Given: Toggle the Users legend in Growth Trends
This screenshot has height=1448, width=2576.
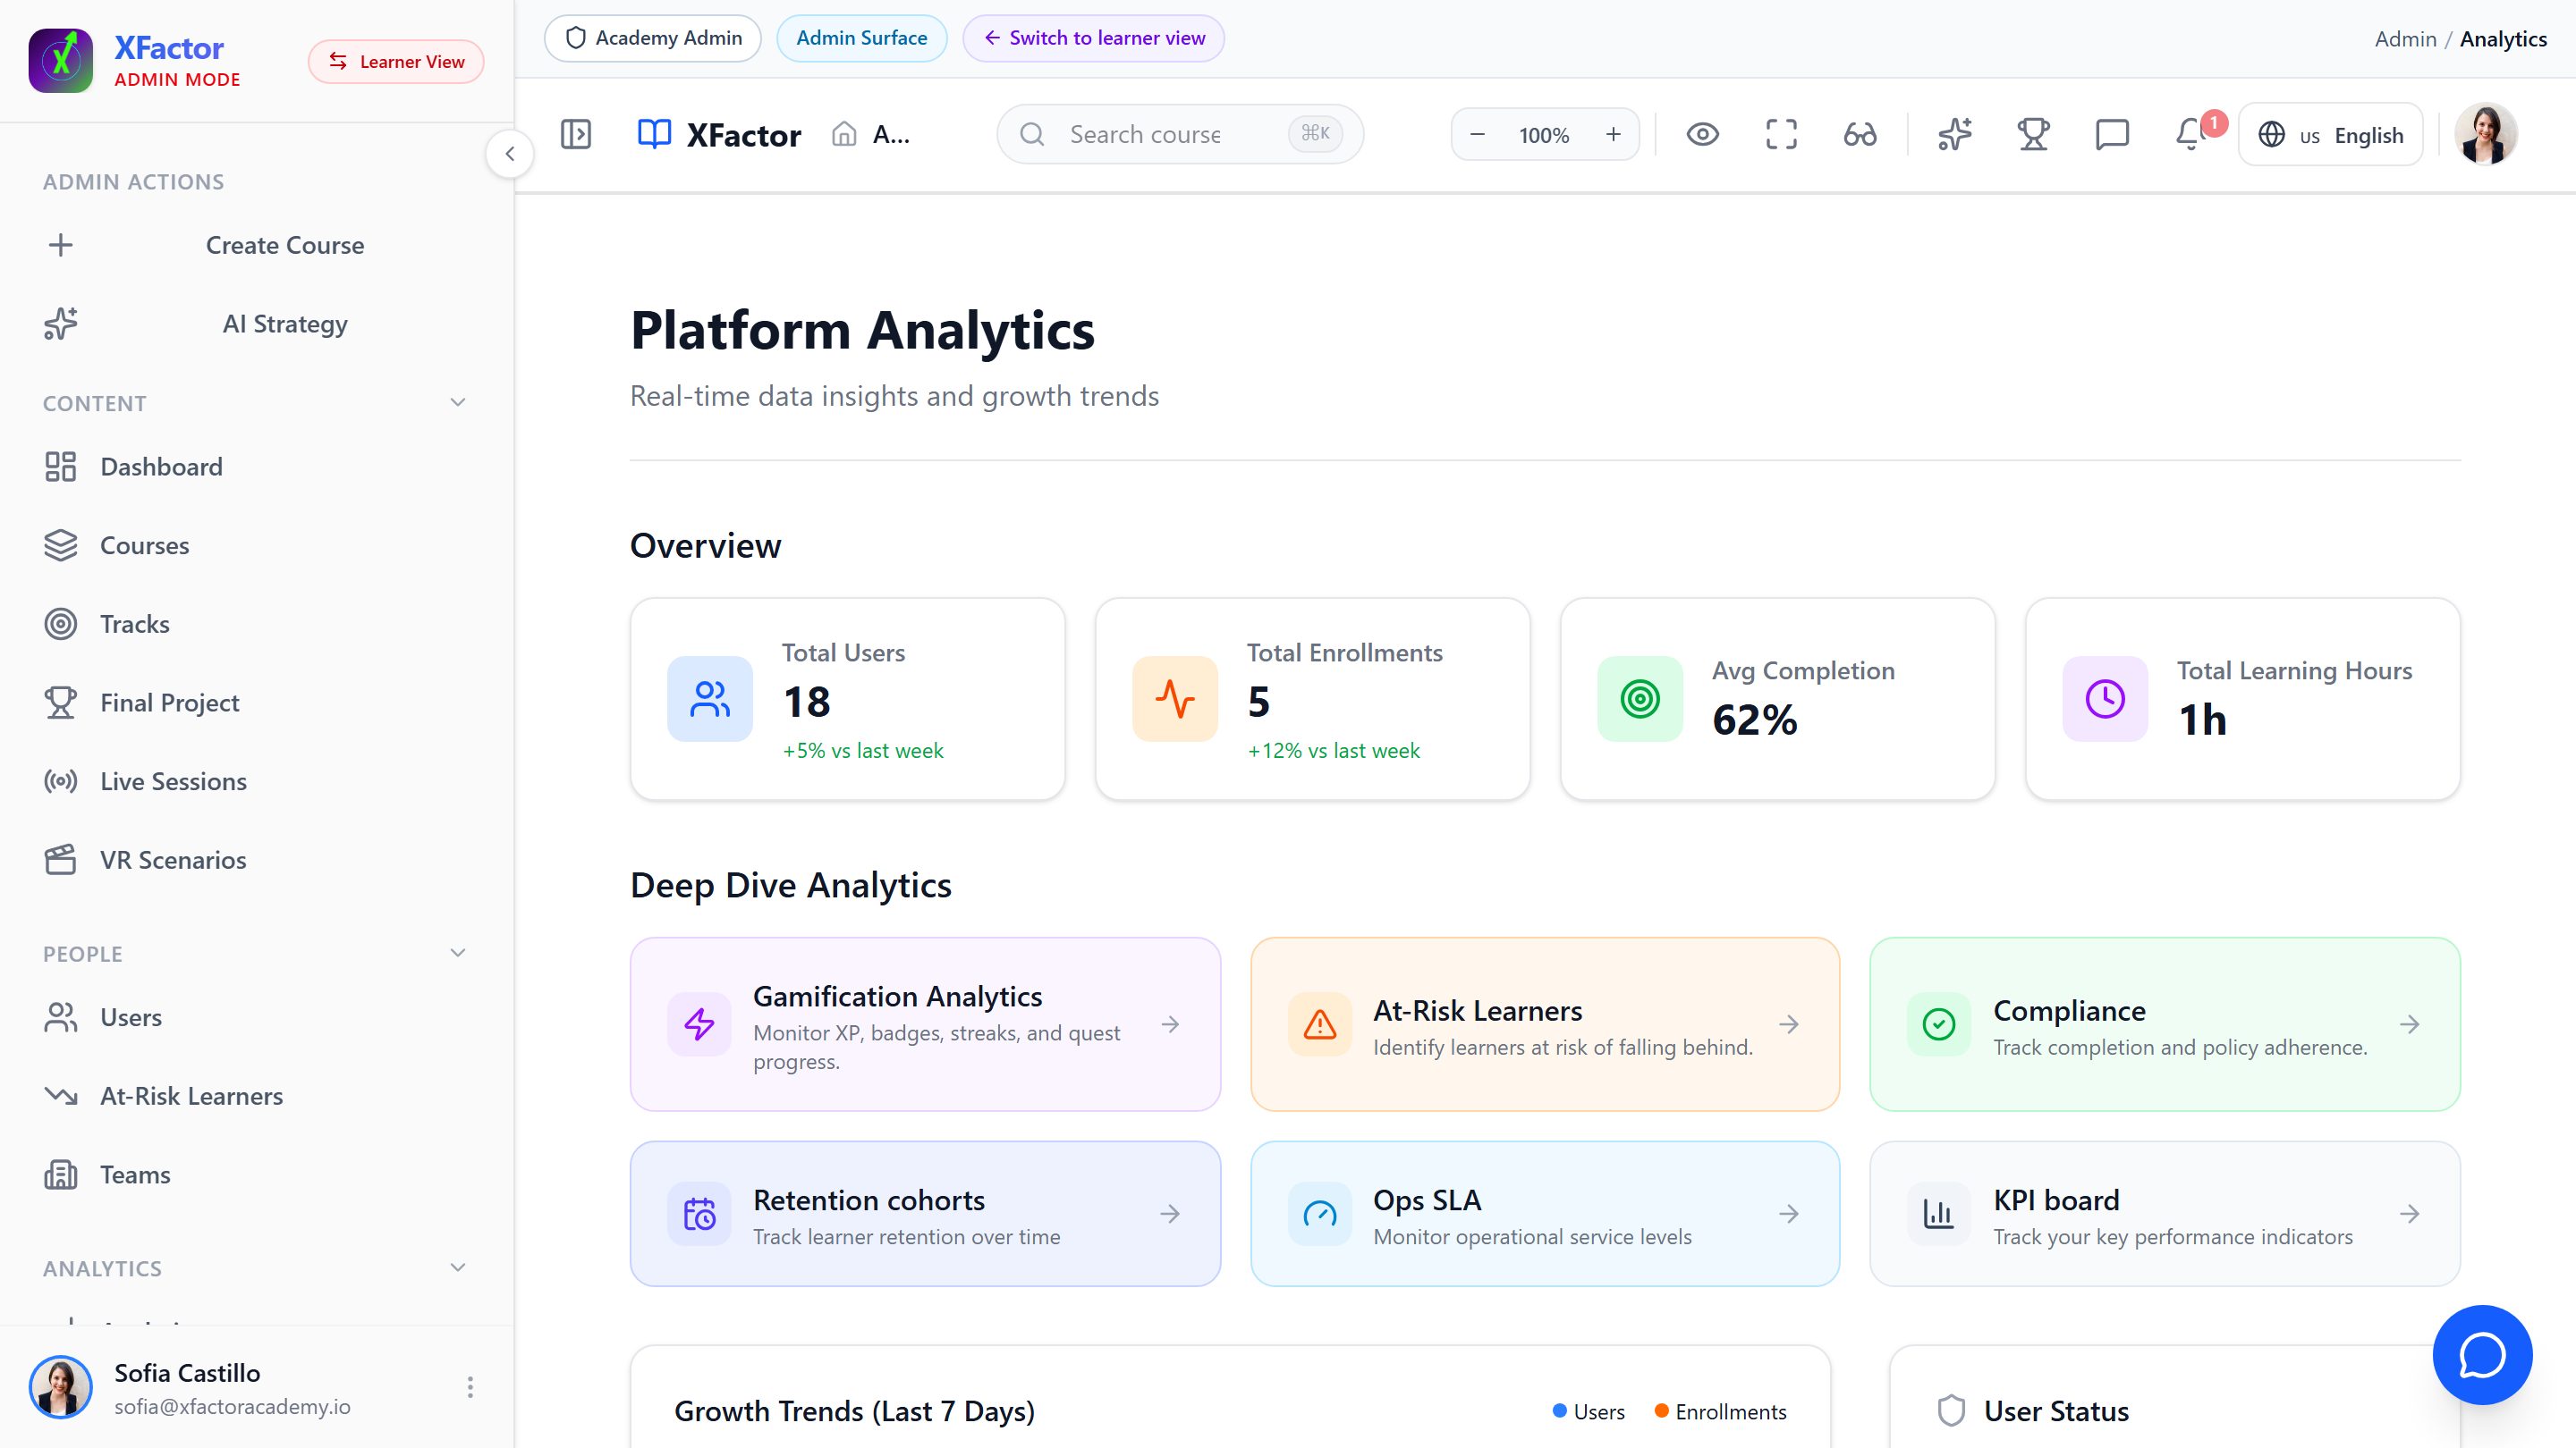Looking at the screenshot, I should pos(1589,1412).
